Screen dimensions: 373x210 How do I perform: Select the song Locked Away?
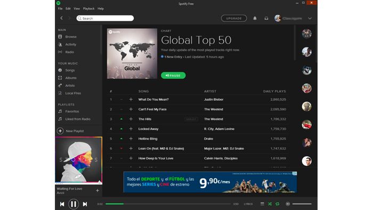[148, 129]
